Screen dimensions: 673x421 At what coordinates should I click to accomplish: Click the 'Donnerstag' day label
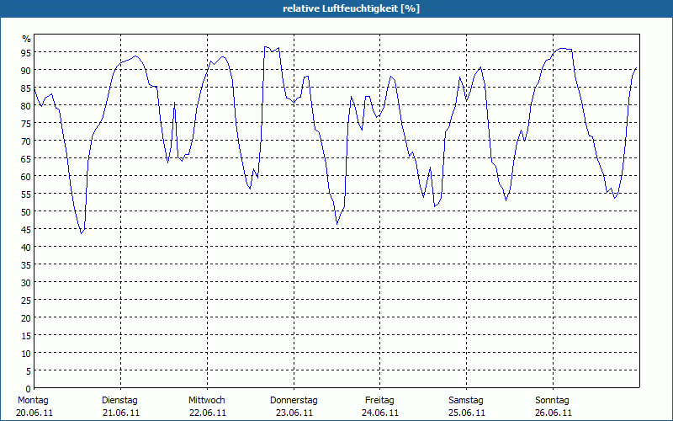pyautogui.click(x=294, y=401)
